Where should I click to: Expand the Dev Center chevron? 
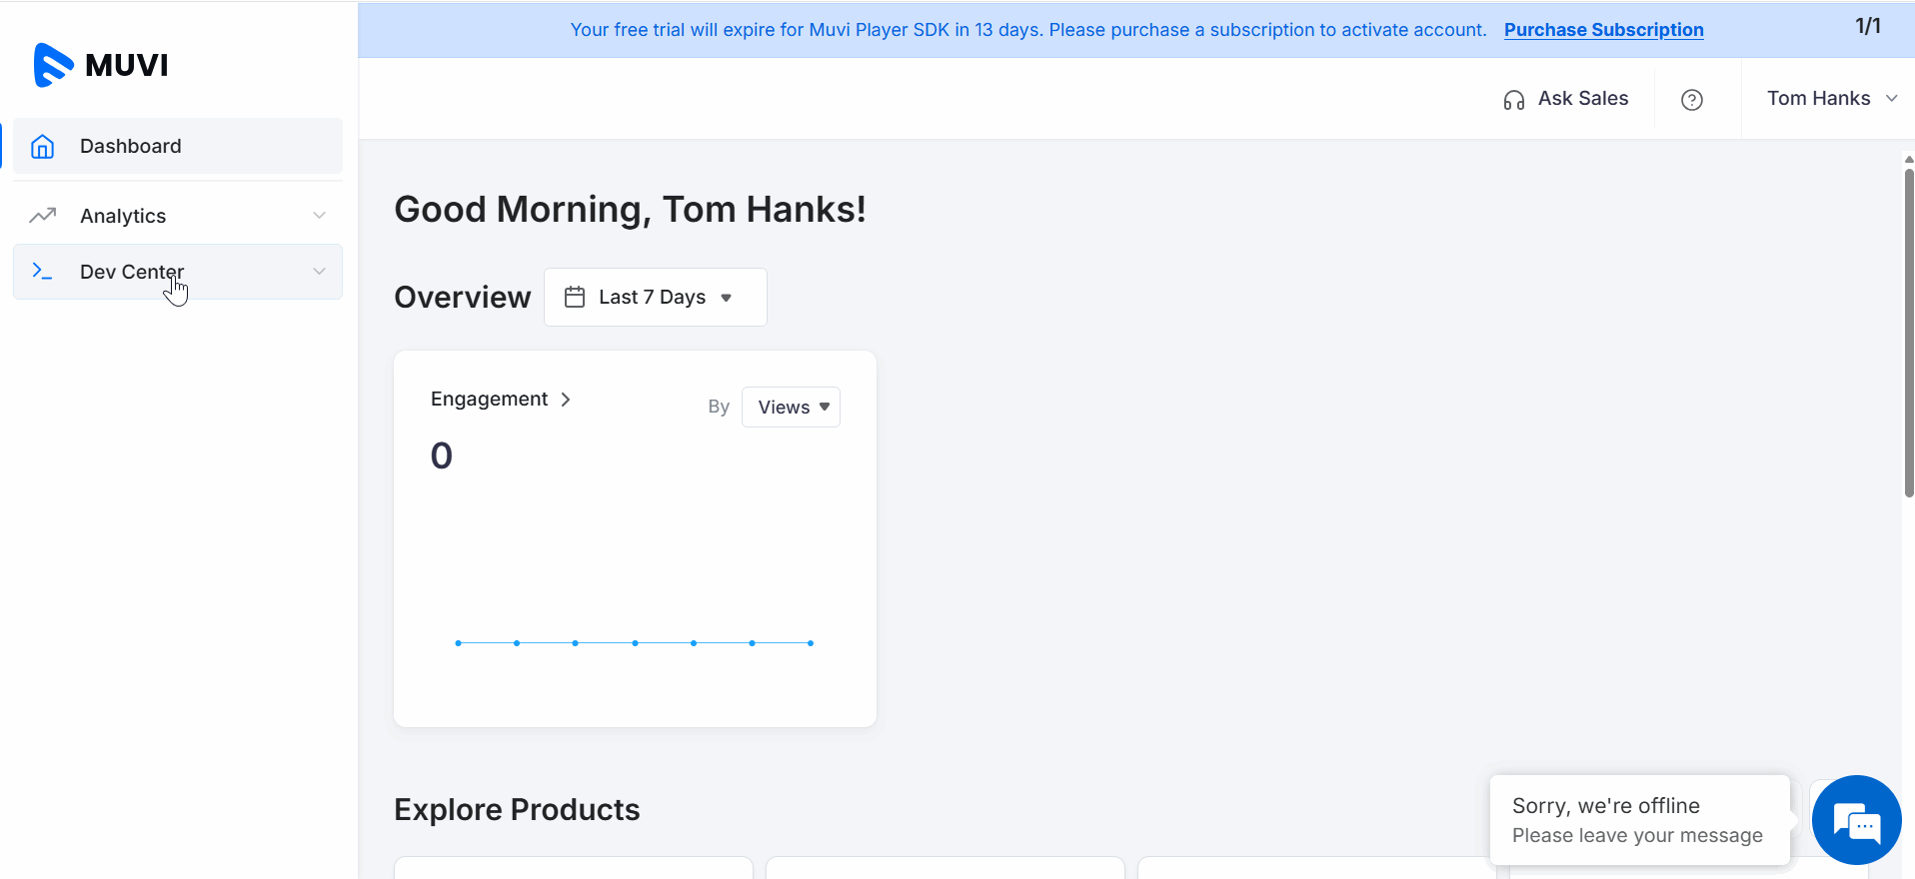[319, 272]
